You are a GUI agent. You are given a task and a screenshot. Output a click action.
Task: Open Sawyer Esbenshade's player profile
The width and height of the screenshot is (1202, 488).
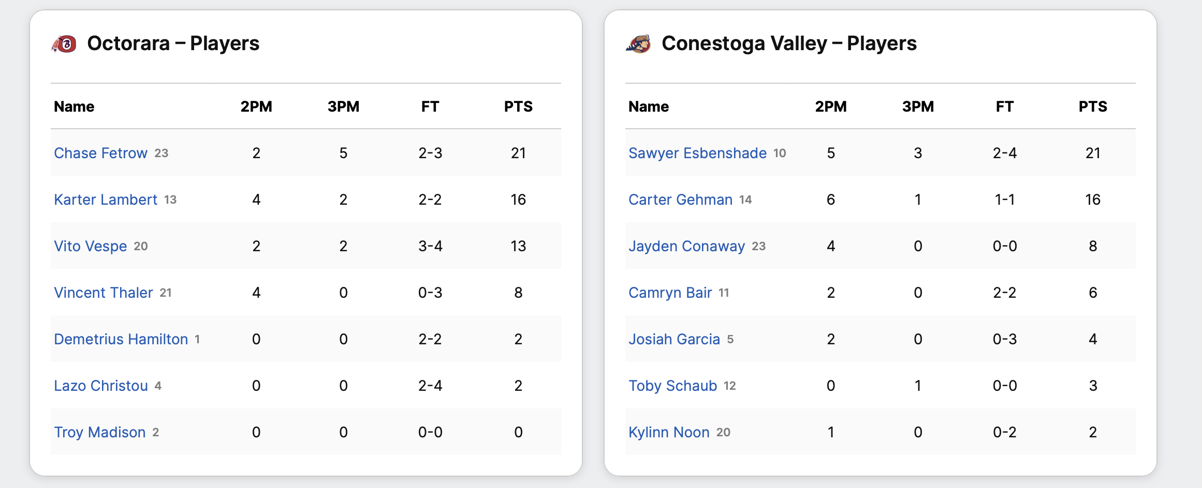tap(697, 153)
